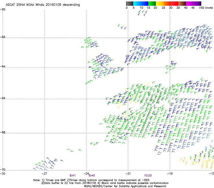Click the longitude label -24

click(x=86, y=174)
